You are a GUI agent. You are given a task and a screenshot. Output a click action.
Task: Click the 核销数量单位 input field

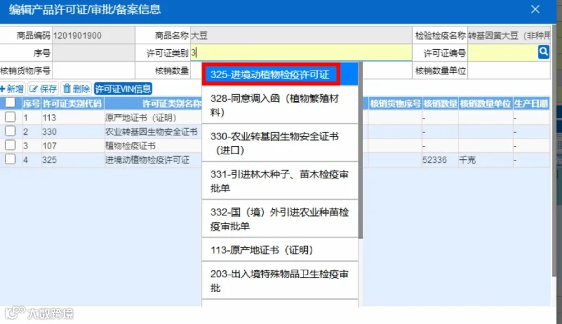pyautogui.click(x=508, y=71)
